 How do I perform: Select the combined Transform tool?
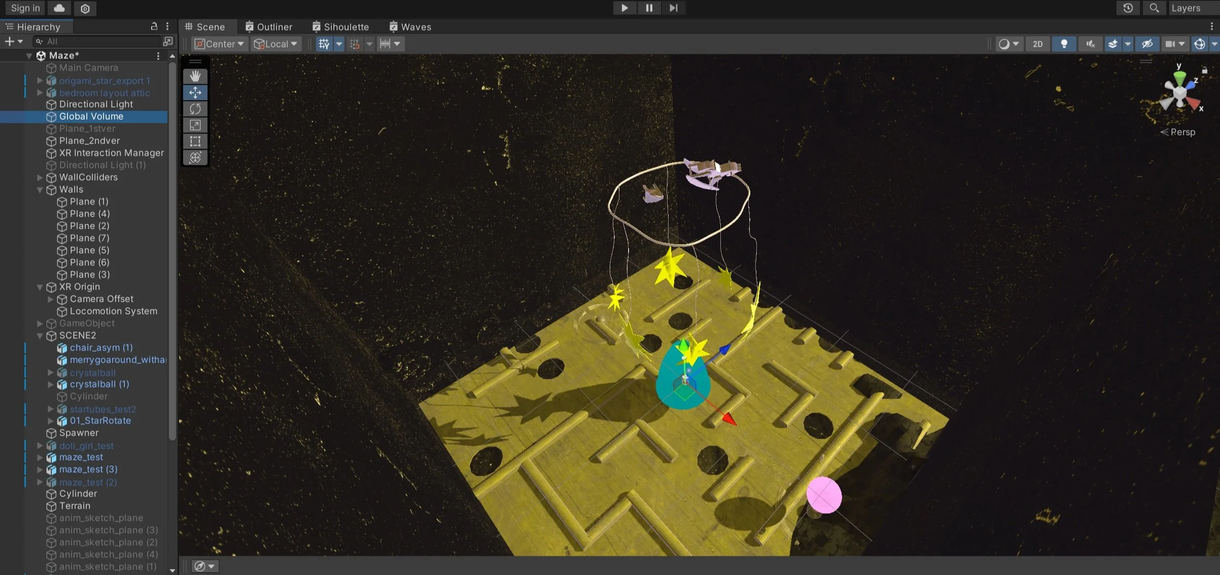[x=195, y=158]
